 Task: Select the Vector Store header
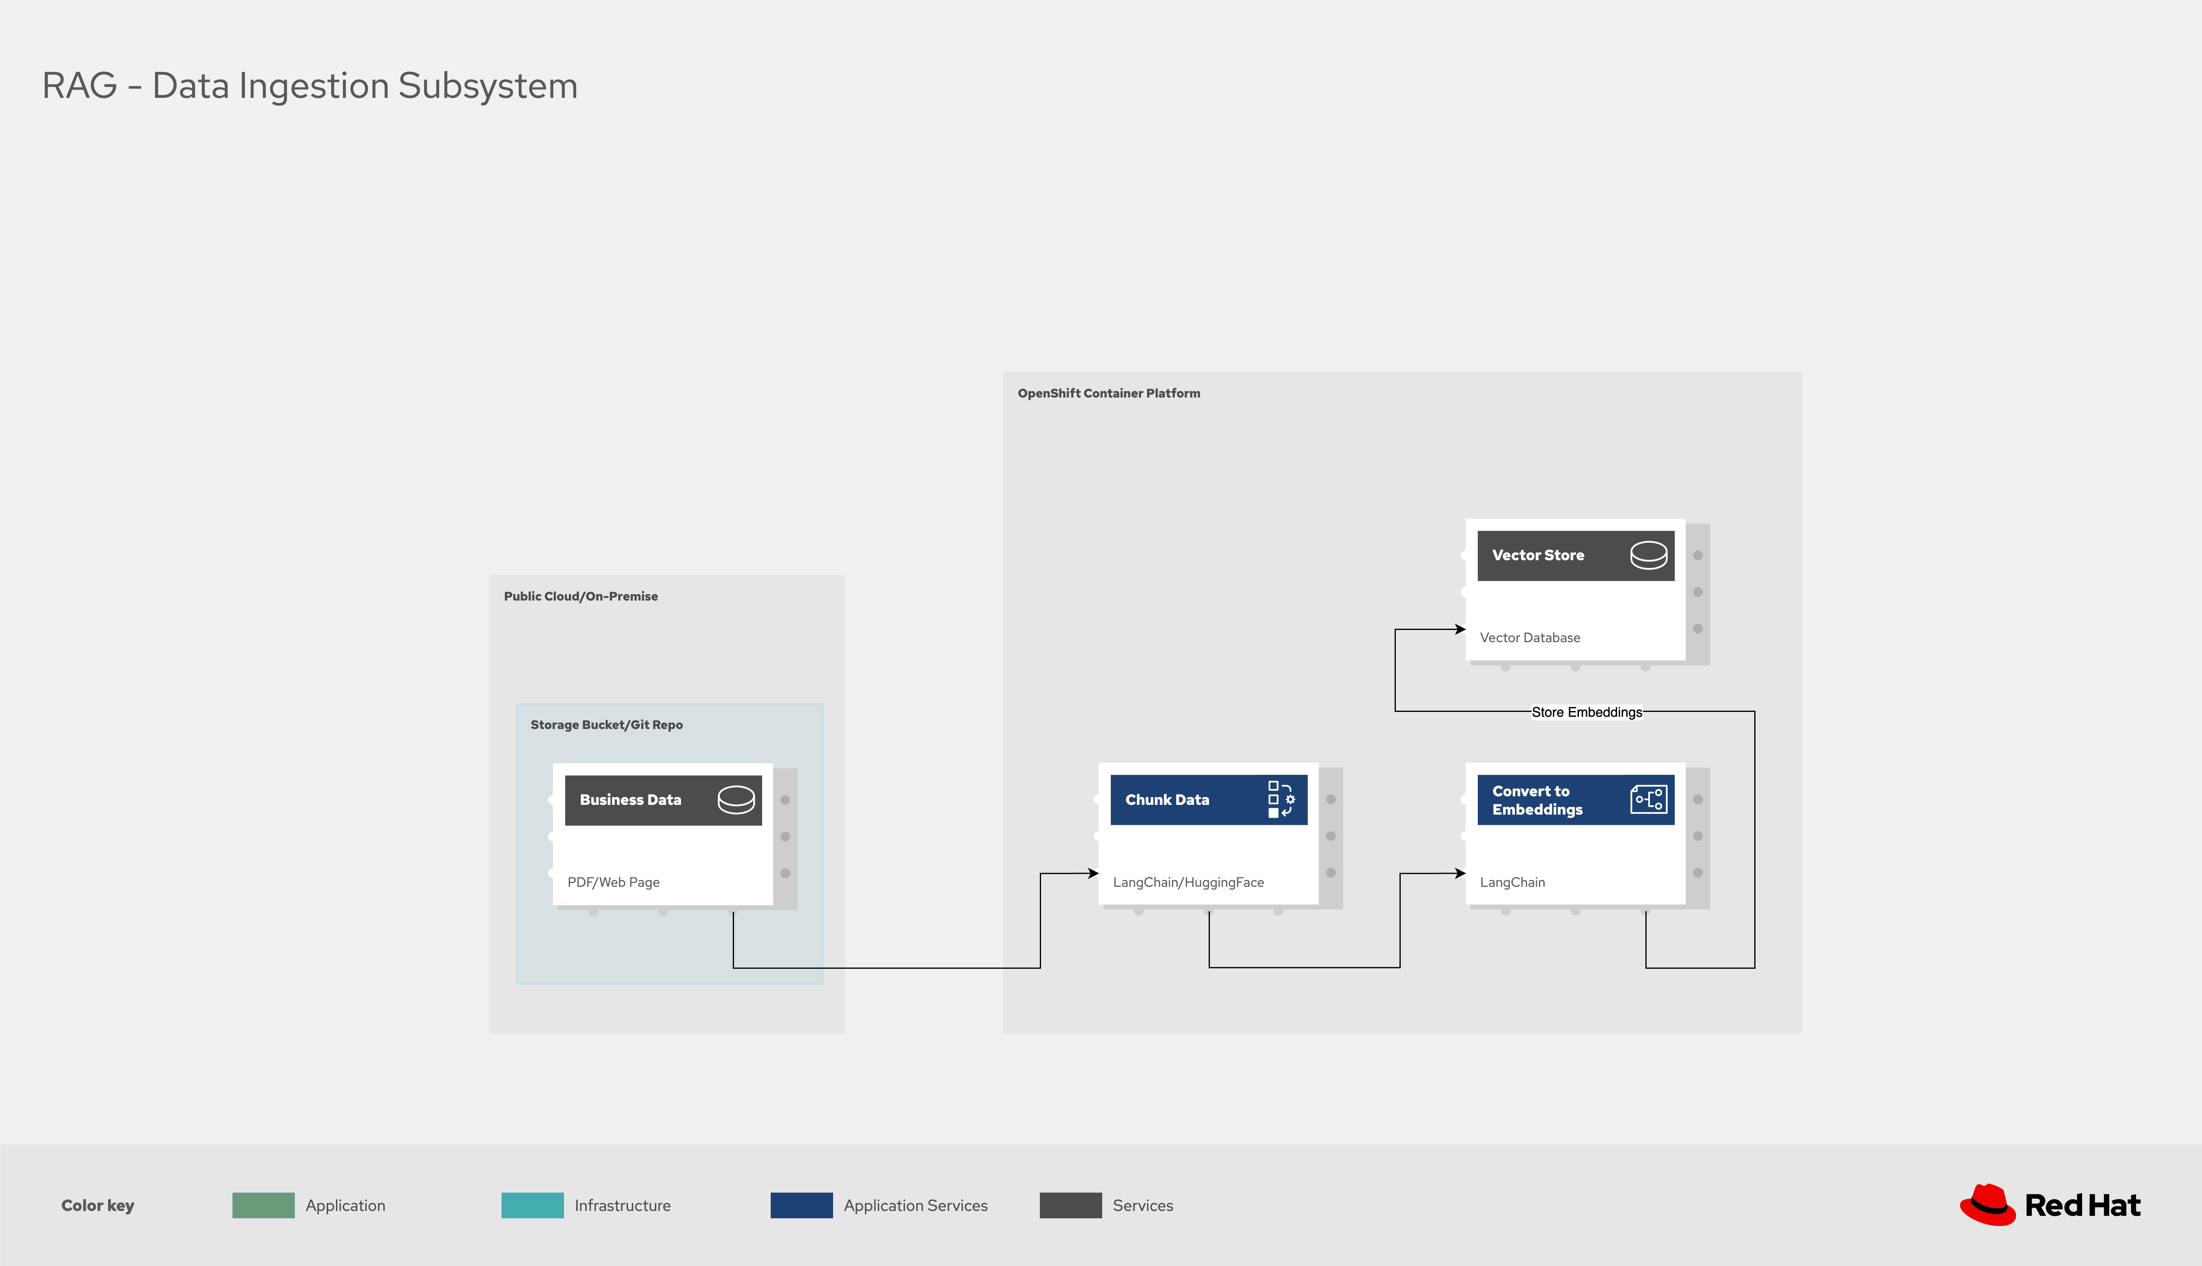[1575, 556]
